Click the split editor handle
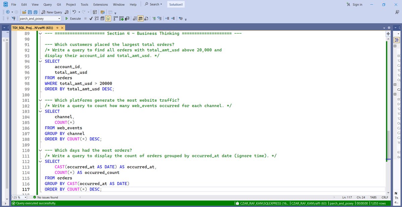The image size is (402, 207). click(x=388, y=33)
